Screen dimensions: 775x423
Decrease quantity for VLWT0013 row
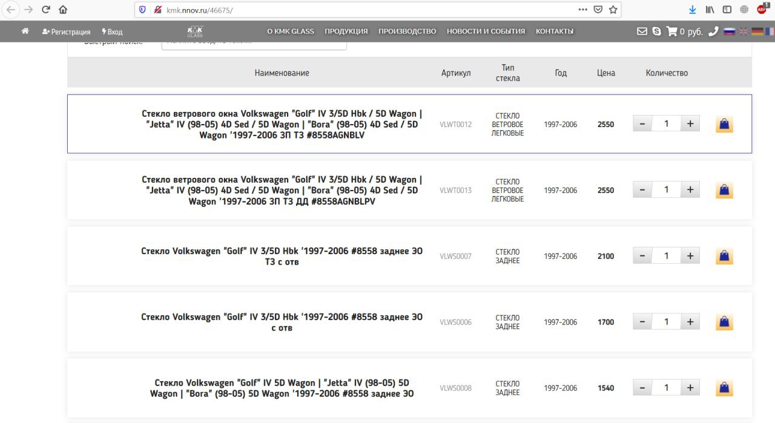(642, 190)
